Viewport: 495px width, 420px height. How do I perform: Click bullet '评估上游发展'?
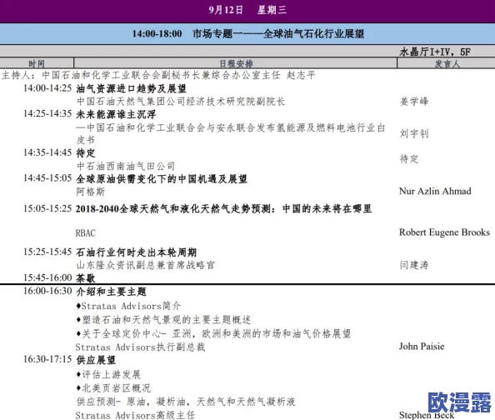point(108,374)
